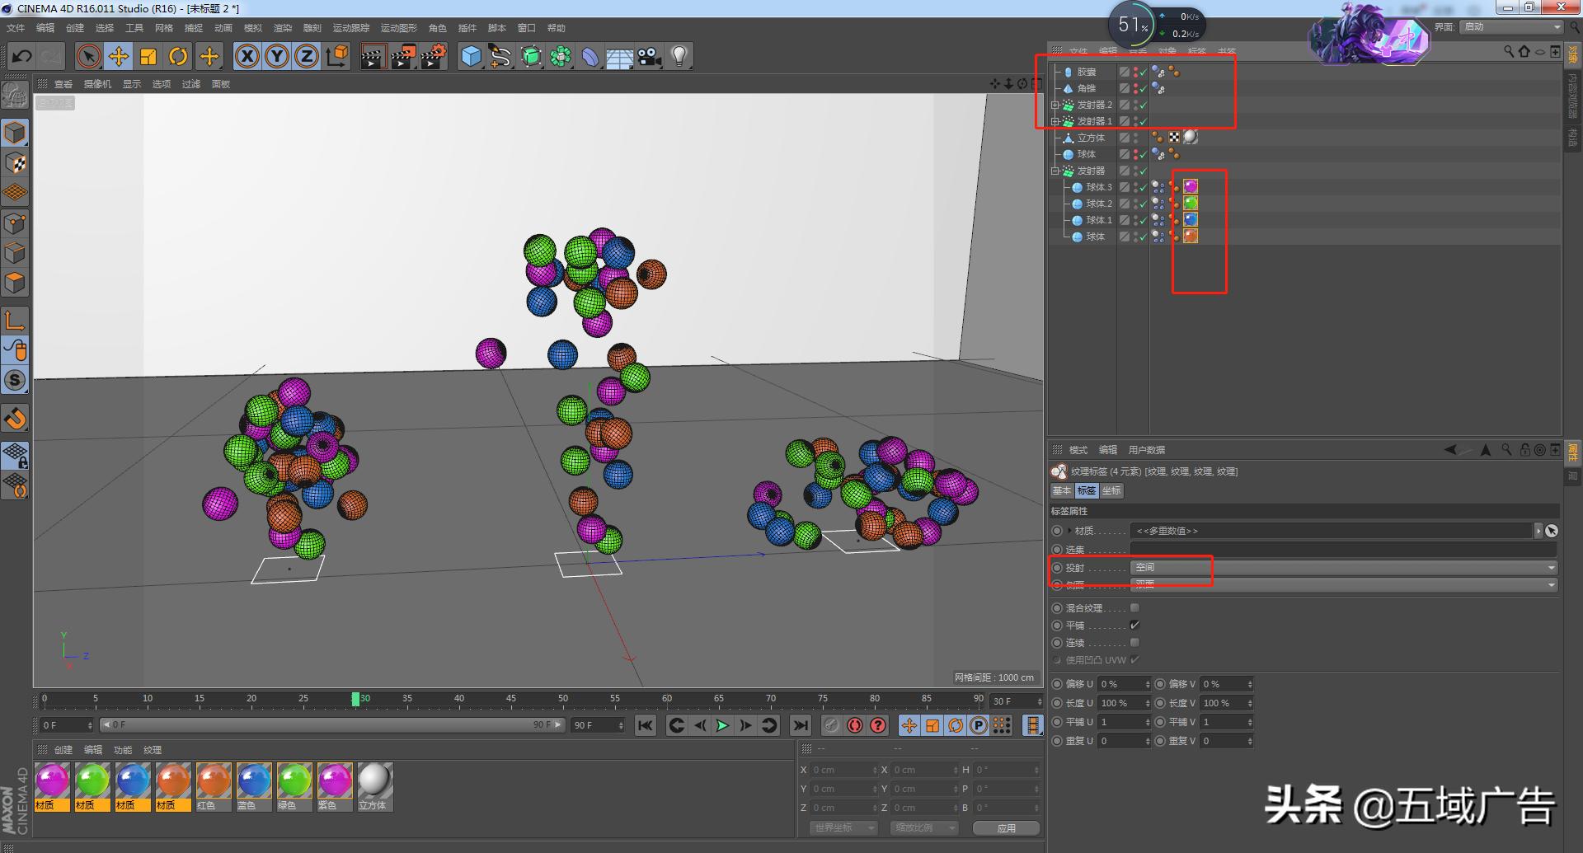Select the Move tool in toolbar
The width and height of the screenshot is (1583, 853).
pos(119,57)
